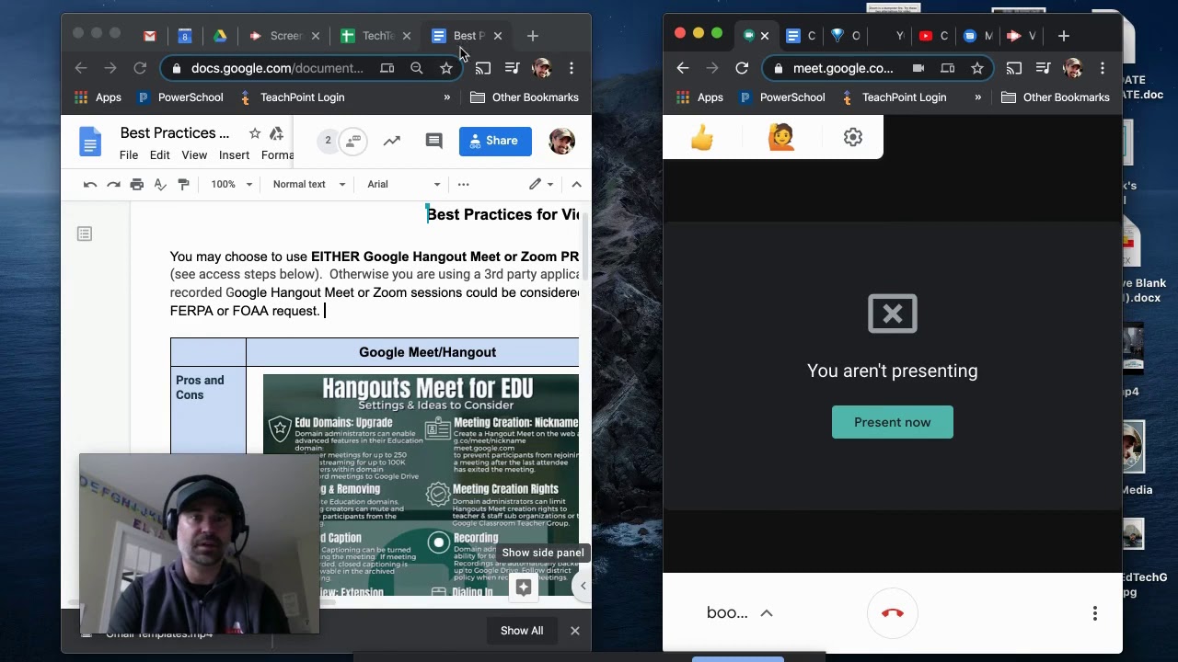Open Meet settings gear icon
1178x662 pixels.
coord(853,138)
